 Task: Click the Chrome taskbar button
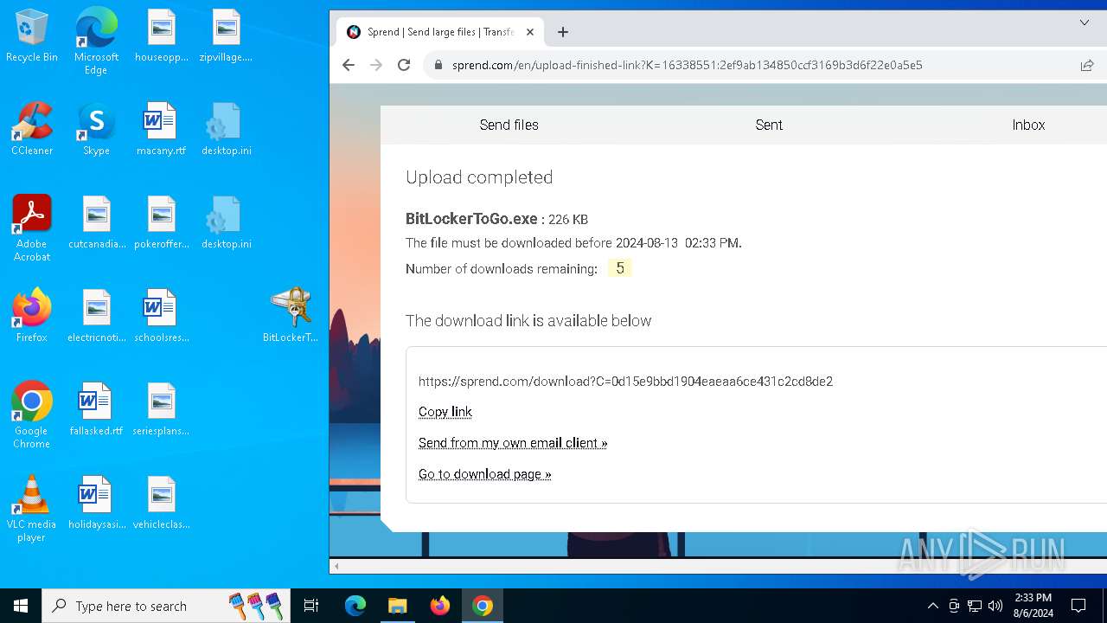[x=483, y=606]
